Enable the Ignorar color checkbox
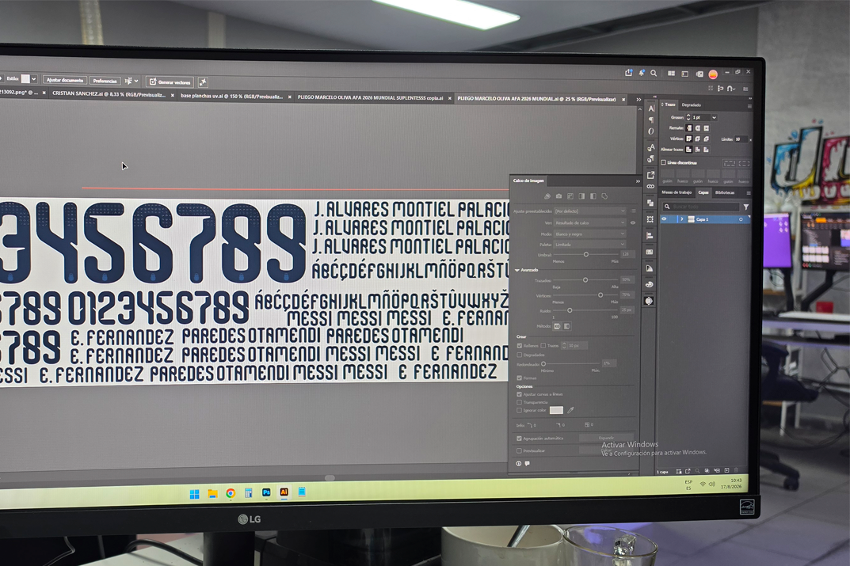Viewport: 850px width, 566px height. pos(520,411)
